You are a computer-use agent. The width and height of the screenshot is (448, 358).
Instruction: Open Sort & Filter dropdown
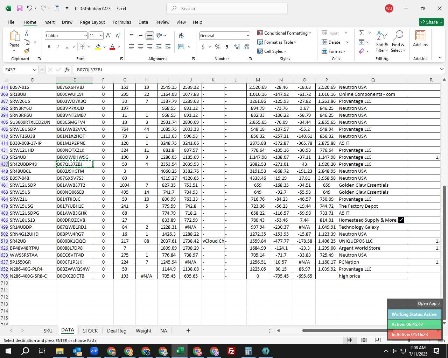pyautogui.click(x=382, y=41)
